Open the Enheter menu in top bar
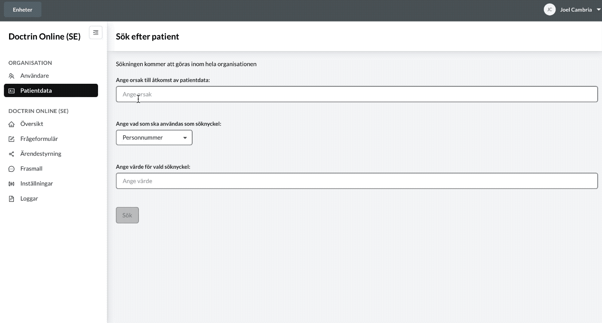Viewport: 602px width, 323px height. coord(23,9)
